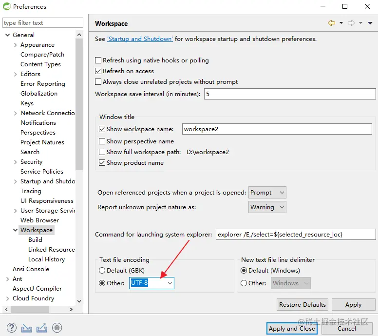Open the preferences view menu triangle
378x336 pixels.
370,23
